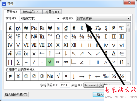Choose Roman numeral Ⅻ symbol

tap(74, 45)
